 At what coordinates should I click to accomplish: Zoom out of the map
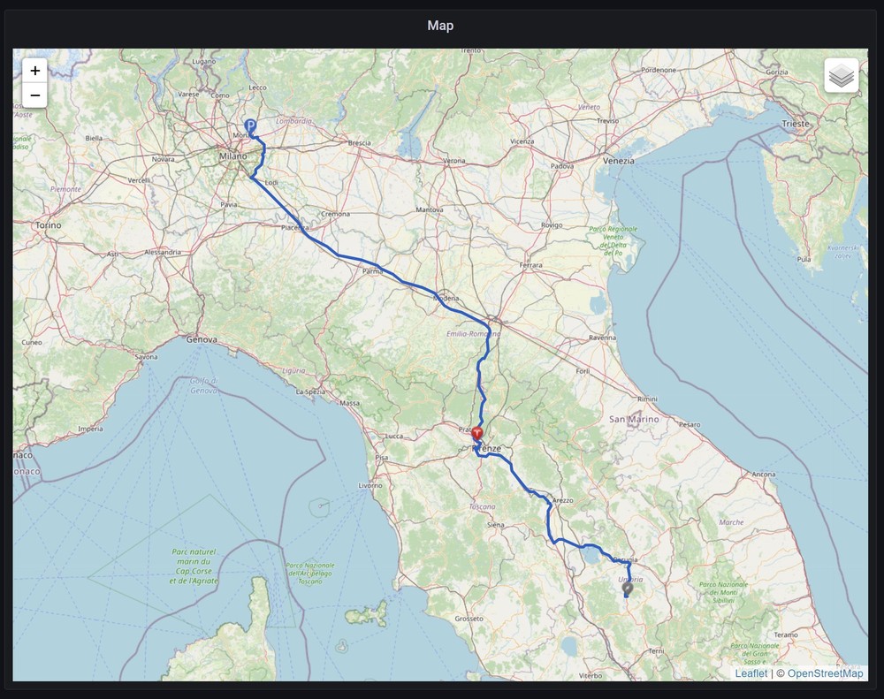point(34,95)
